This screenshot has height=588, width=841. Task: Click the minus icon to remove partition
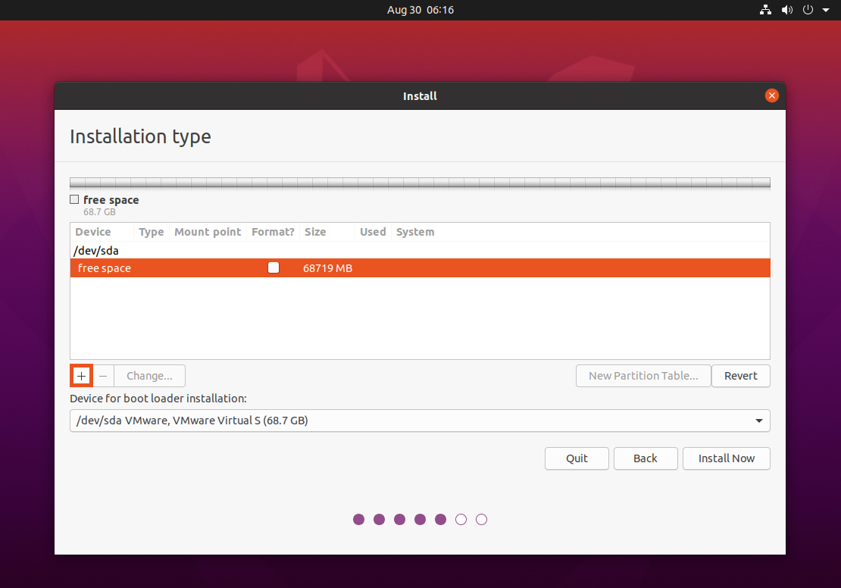[103, 376]
